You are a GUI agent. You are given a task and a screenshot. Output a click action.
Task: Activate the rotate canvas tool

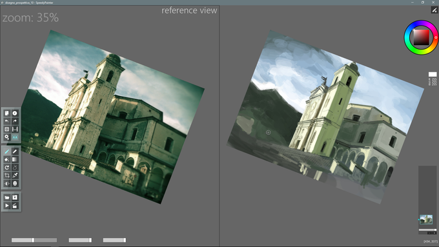pyautogui.click(x=6, y=168)
